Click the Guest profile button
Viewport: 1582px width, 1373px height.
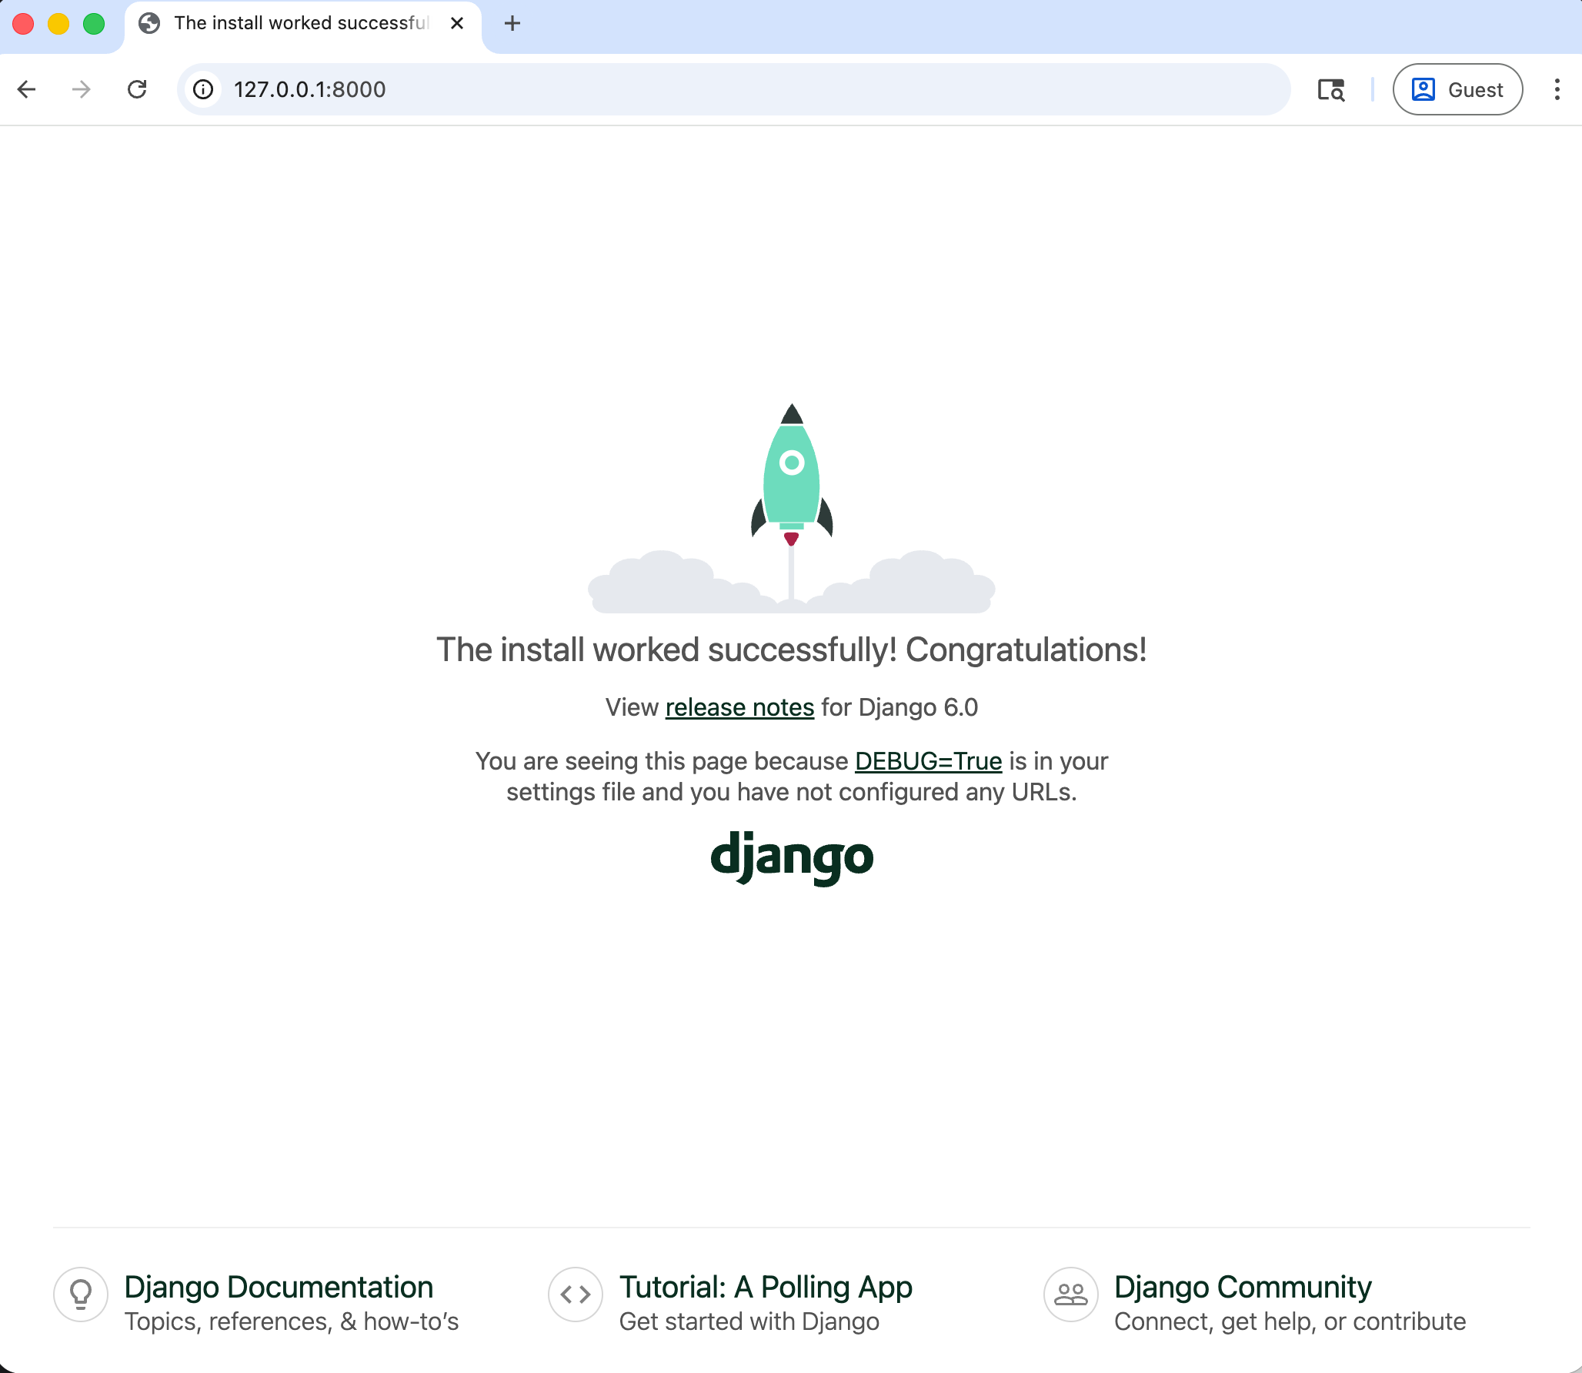(x=1457, y=89)
